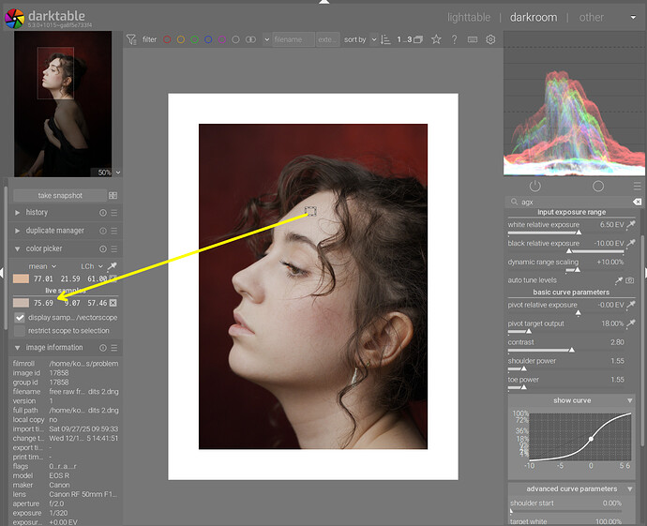Click the color picker eyedropper tool
The width and height of the screenshot is (647, 526).
point(113,266)
